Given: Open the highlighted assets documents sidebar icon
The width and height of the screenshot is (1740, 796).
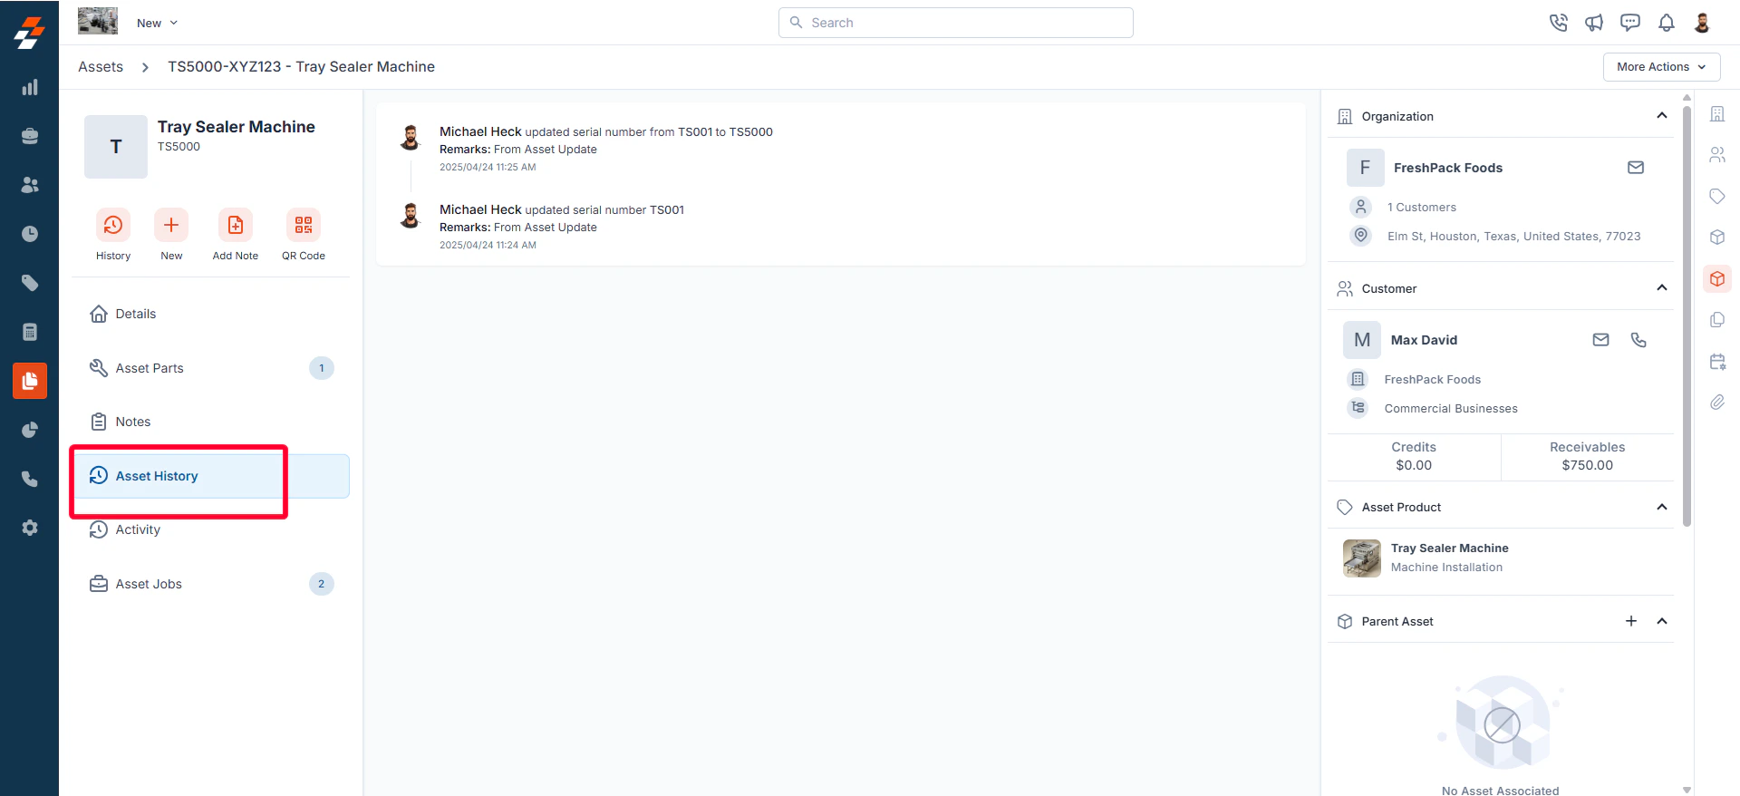Looking at the screenshot, I should [30, 381].
